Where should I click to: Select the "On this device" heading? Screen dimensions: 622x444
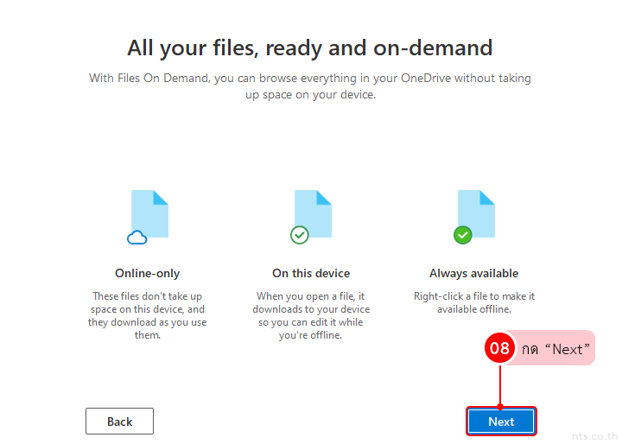pyautogui.click(x=311, y=273)
